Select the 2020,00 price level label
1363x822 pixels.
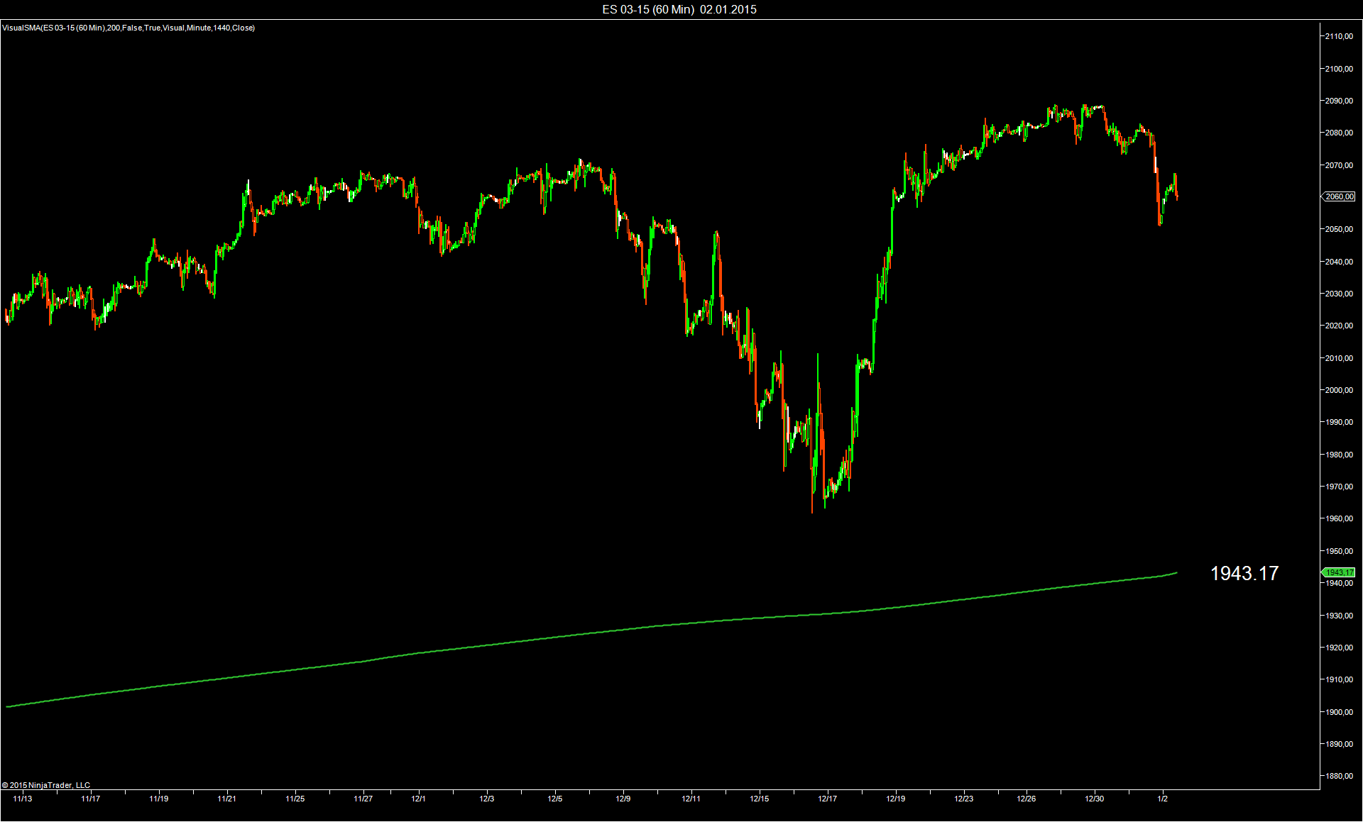tap(1339, 326)
